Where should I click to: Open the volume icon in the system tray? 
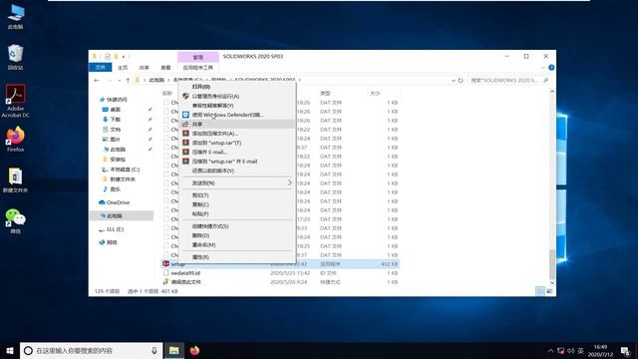point(571,350)
